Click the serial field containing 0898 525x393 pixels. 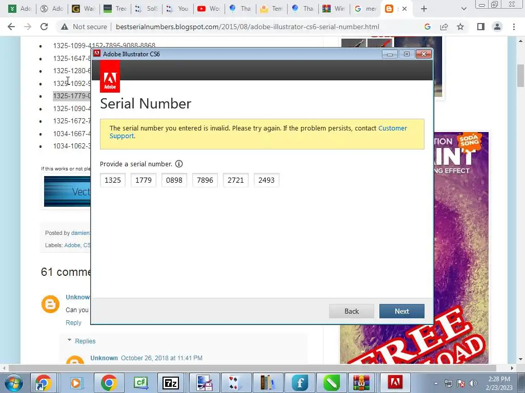click(174, 180)
